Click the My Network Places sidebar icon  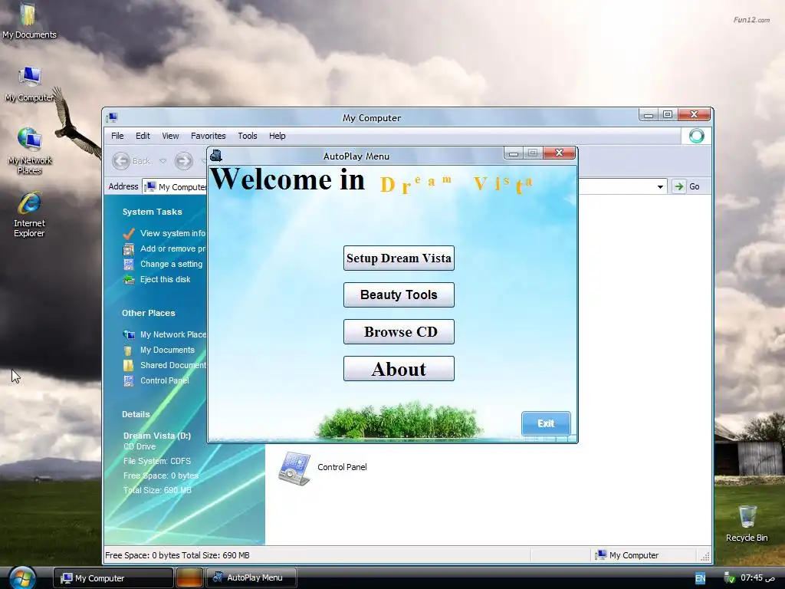(x=129, y=334)
